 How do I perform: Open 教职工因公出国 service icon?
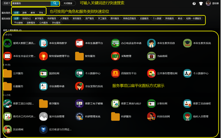pos(7,103)
